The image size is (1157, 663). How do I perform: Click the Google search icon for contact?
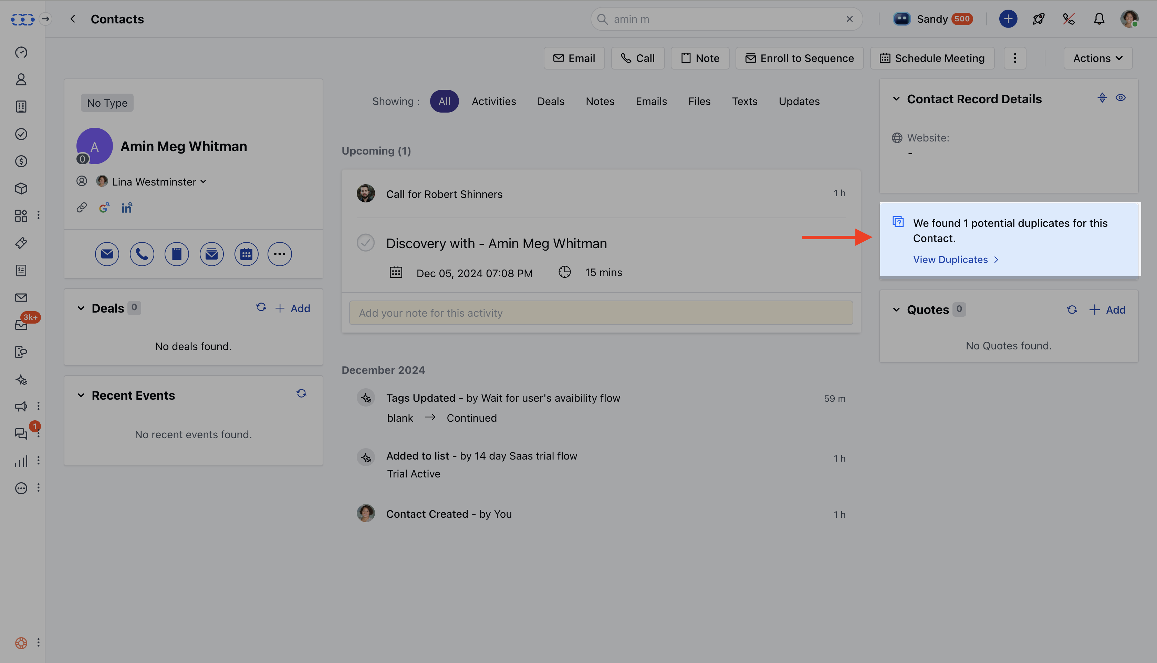click(104, 208)
